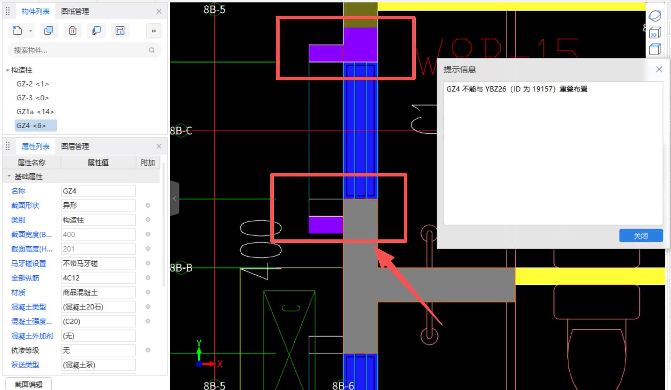Toggle the 混凝土强度 additional checkbox
This screenshot has height=390, width=671.
click(148, 321)
